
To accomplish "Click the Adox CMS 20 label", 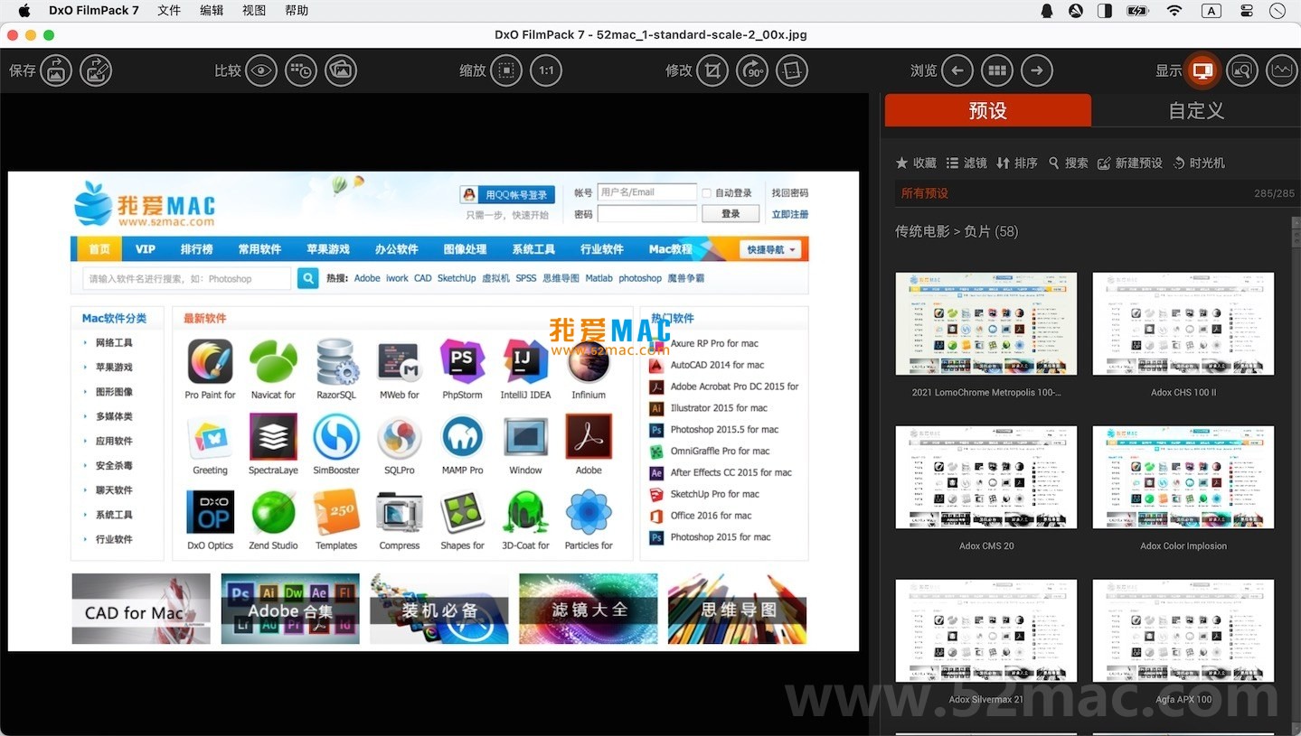I will [986, 546].
